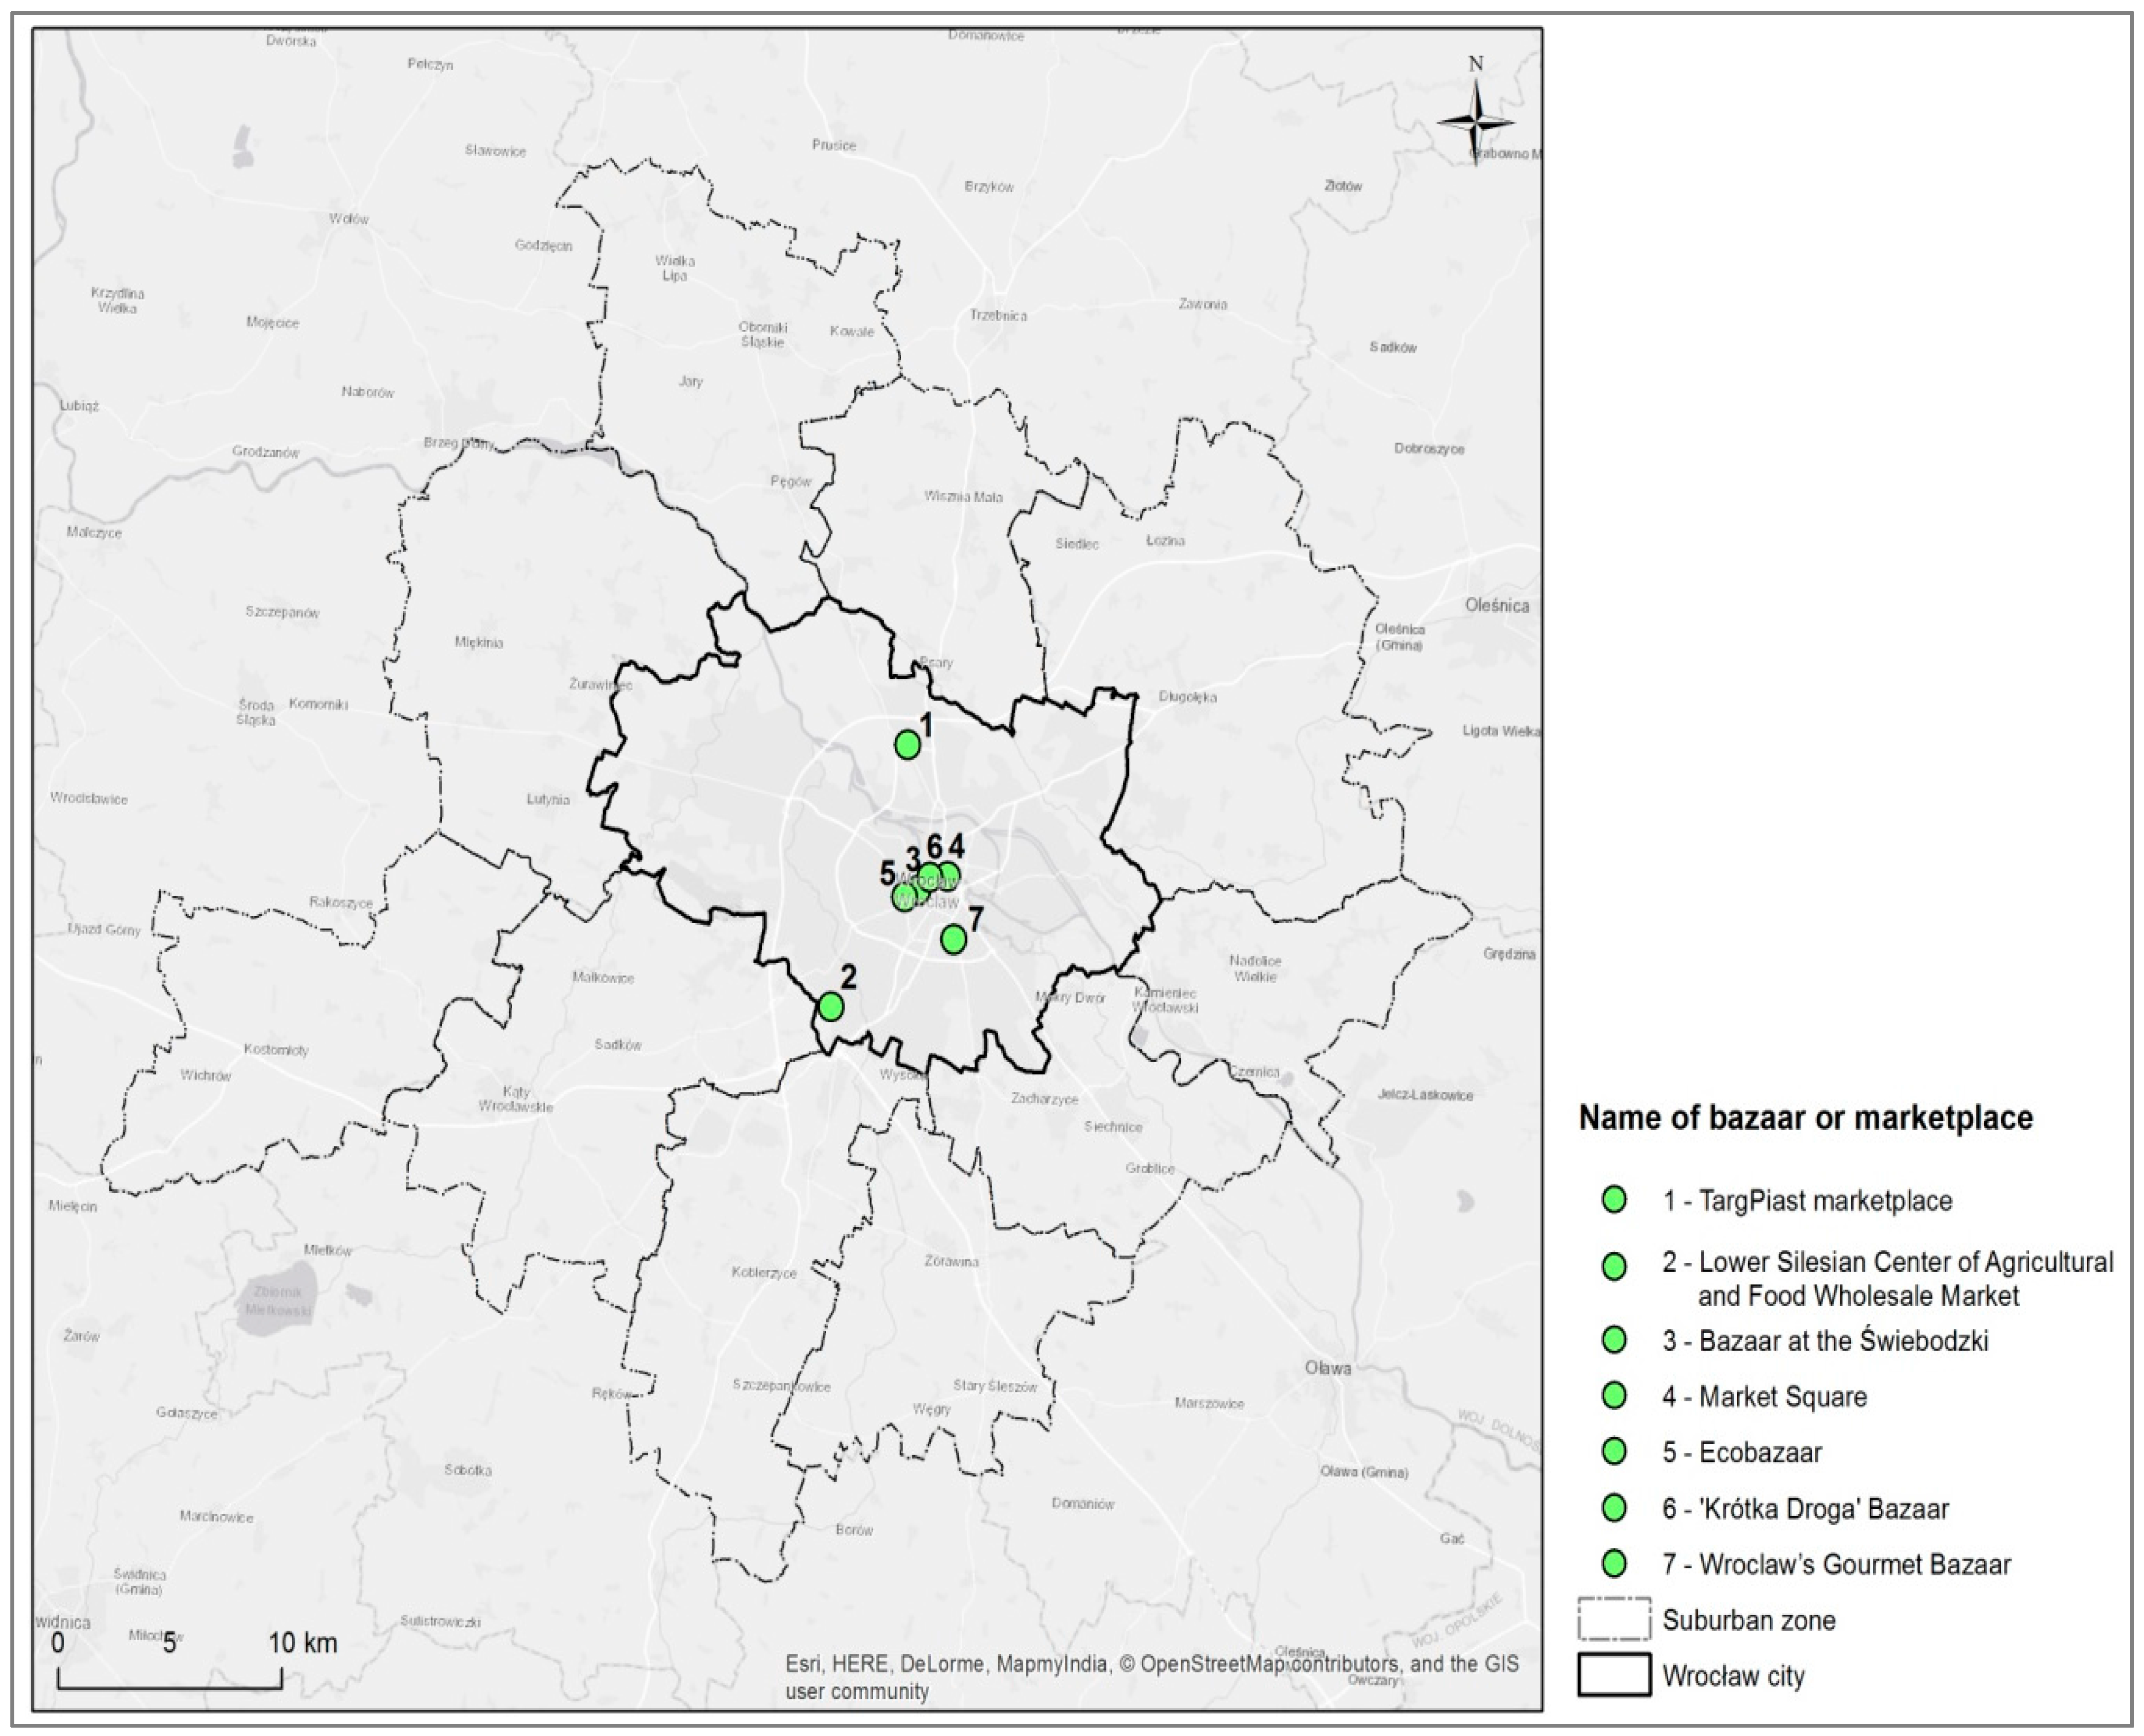Click green marker 1 TargPiast on map
The width and height of the screenshot is (2144, 1736).
(x=907, y=744)
